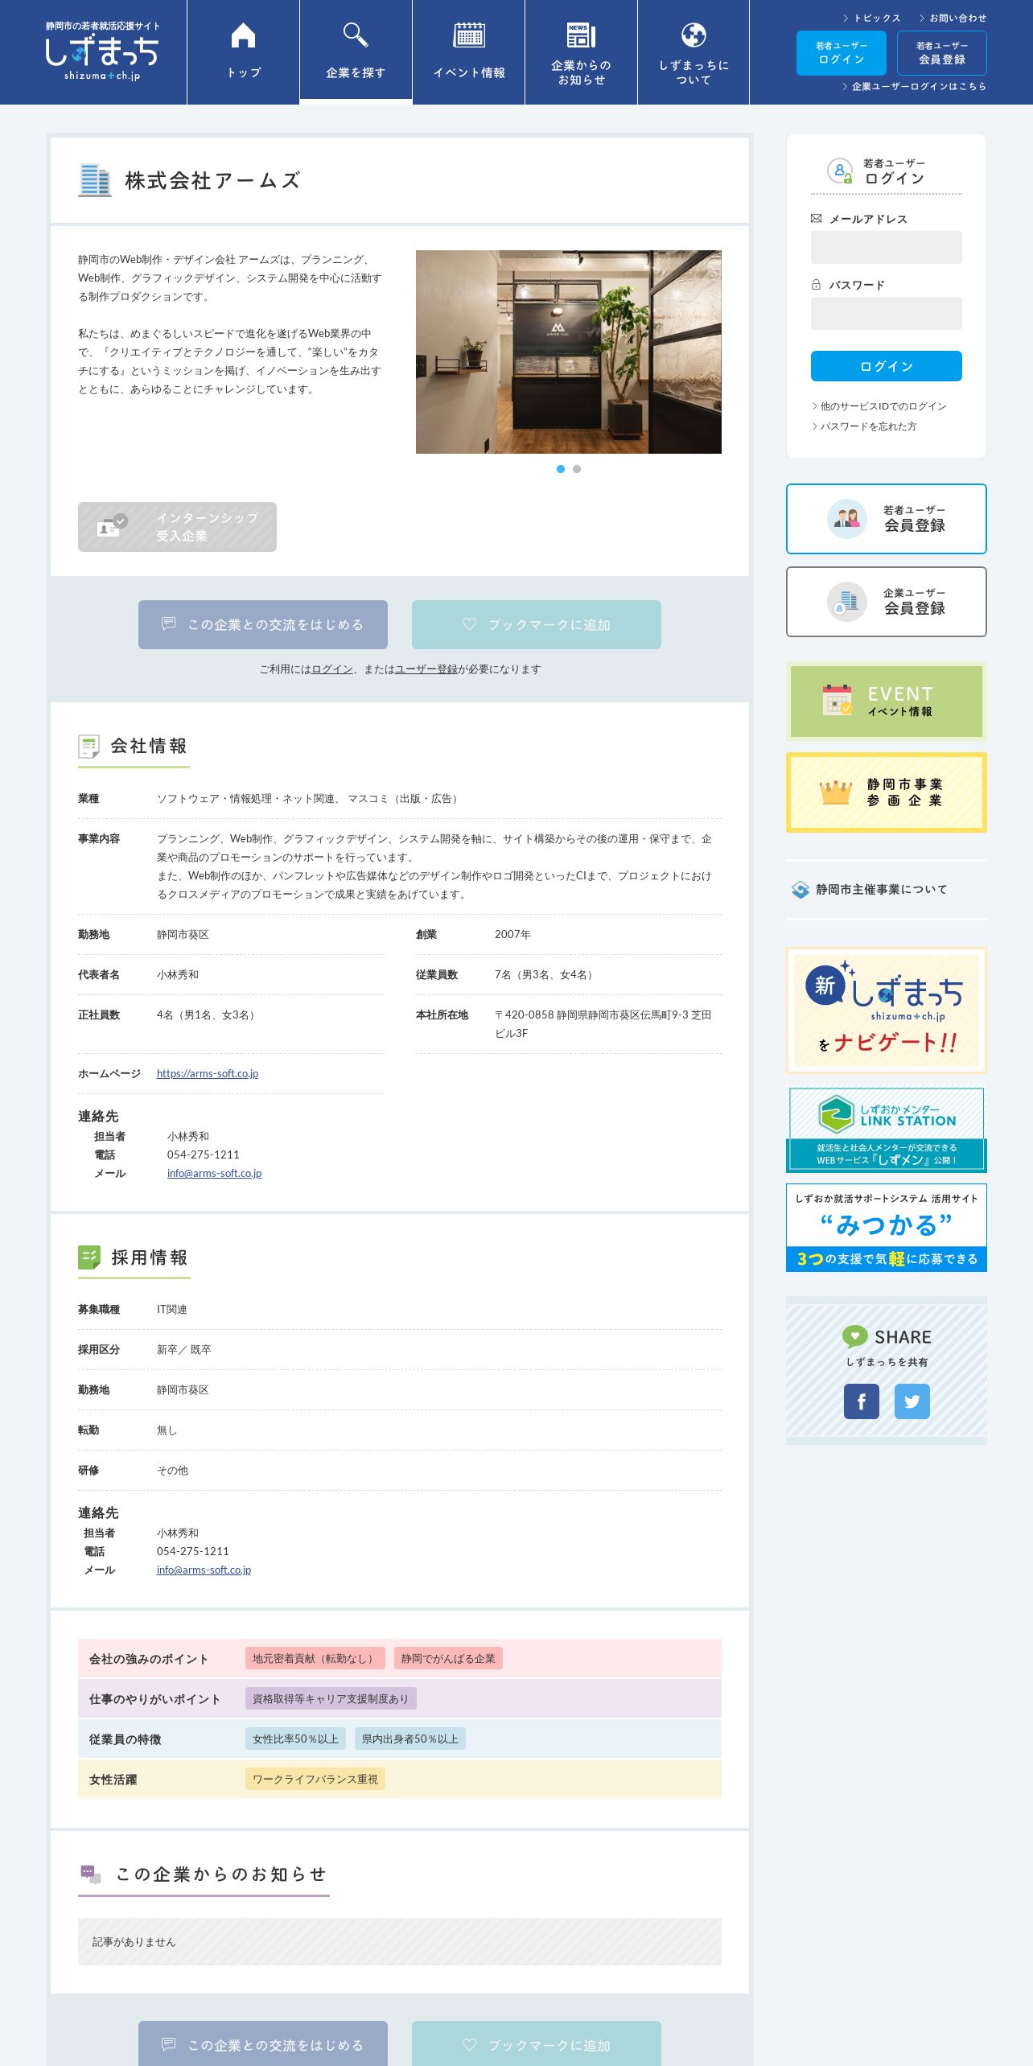This screenshot has height=2066, width=1033.
Task: Click the user avatar icon in the login panel
Action: (839, 171)
